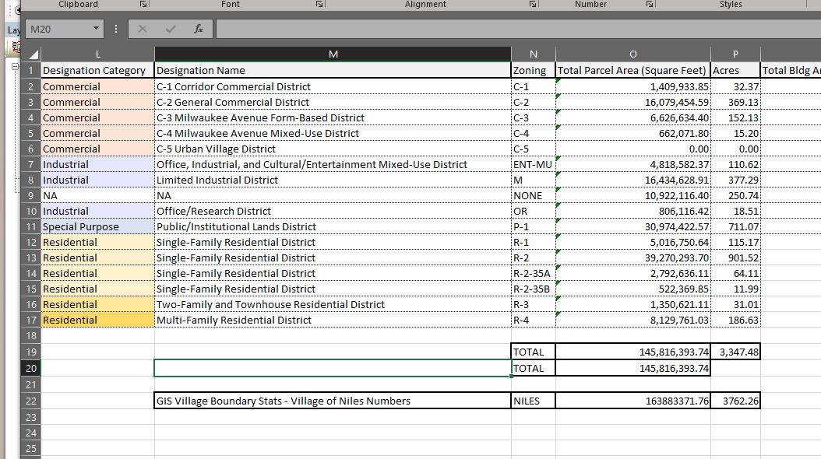The image size is (821, 459).
Task: Open the Alignment settings dialog launcher
Action: click(x=533, y=5)
